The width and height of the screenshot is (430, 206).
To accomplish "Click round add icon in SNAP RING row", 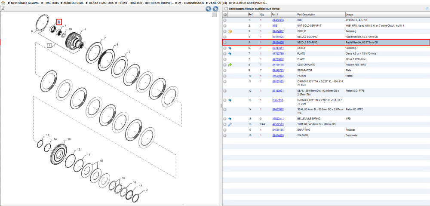I will pyautogui.click(x=225, y=130).
